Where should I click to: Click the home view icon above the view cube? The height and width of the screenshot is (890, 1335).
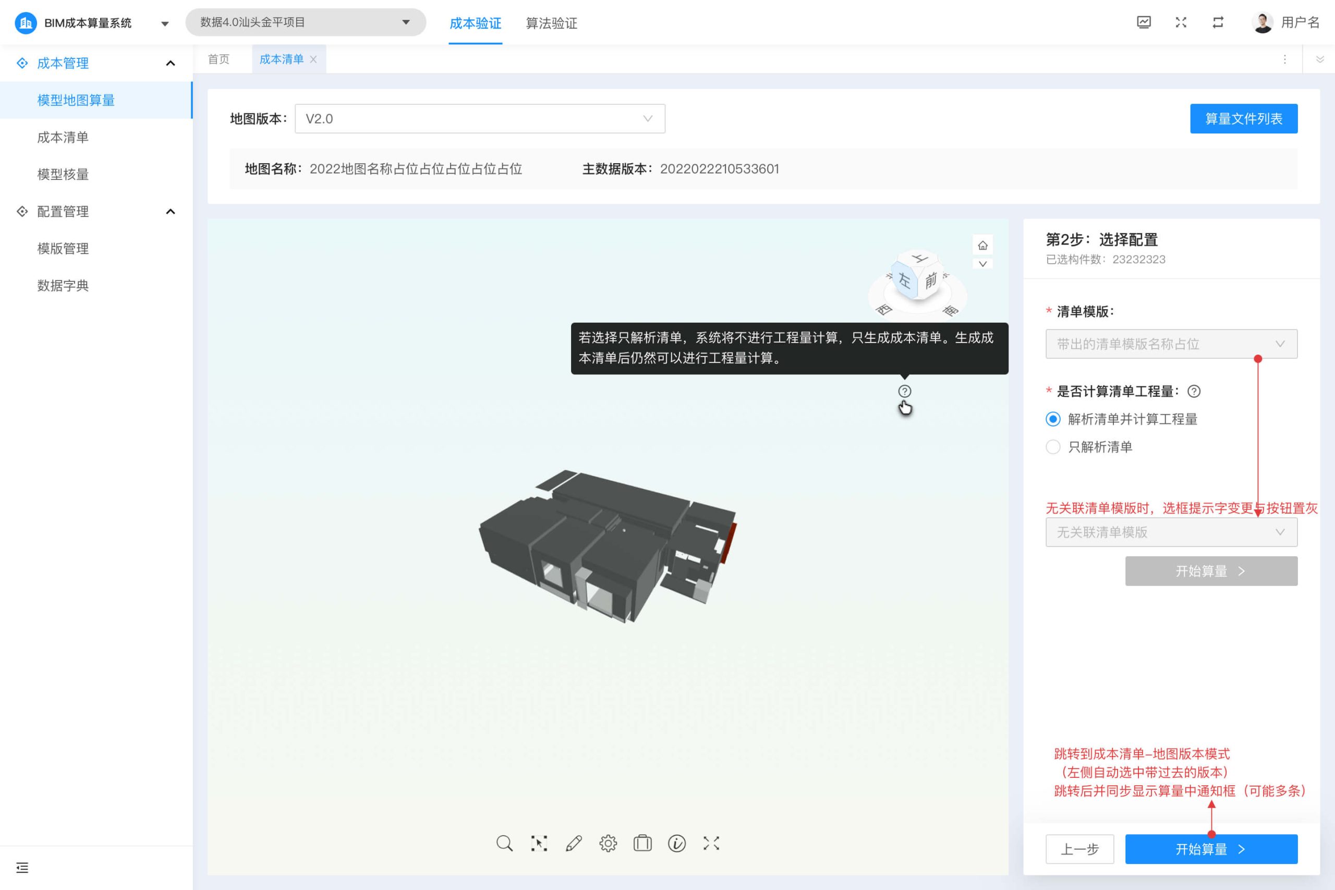(x=982, y=246)
